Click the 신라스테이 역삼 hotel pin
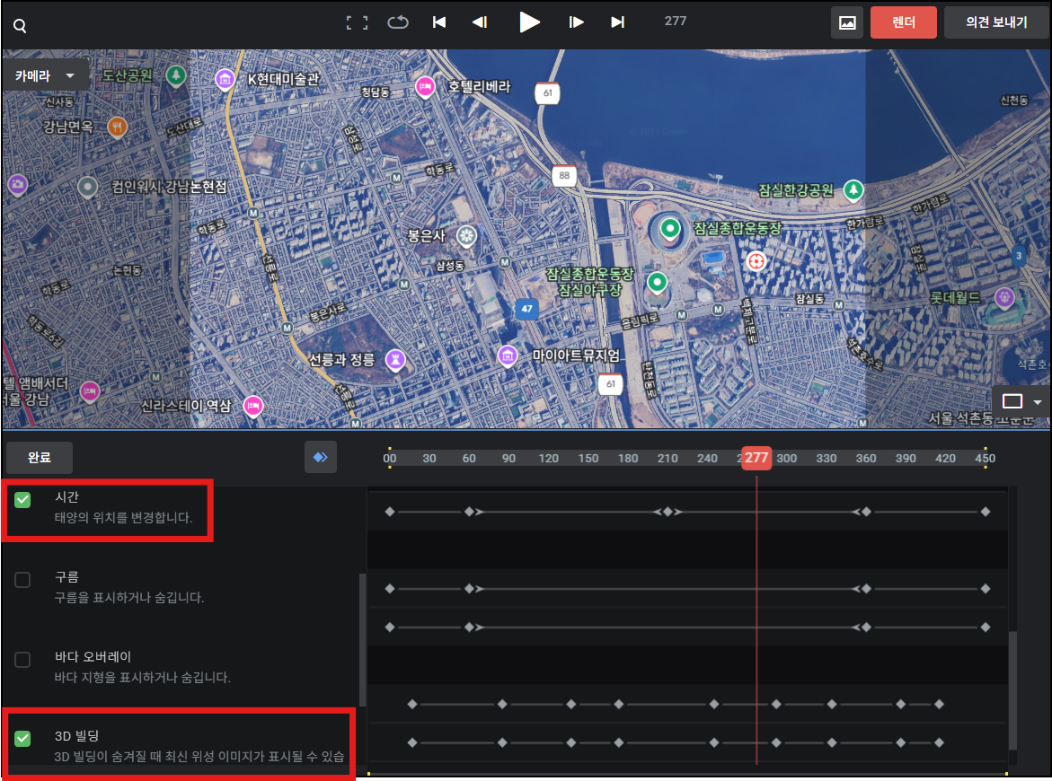 click(253, 406)
